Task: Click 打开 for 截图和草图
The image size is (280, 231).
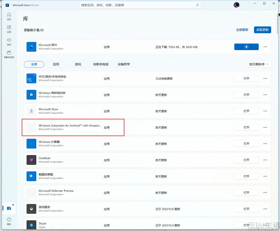Action: [x=246, y=176]
